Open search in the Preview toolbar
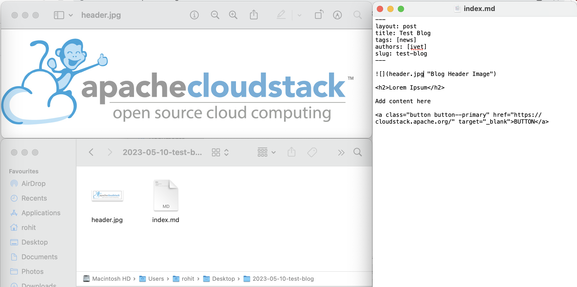577x287 pixels. (x=357, y=15)
